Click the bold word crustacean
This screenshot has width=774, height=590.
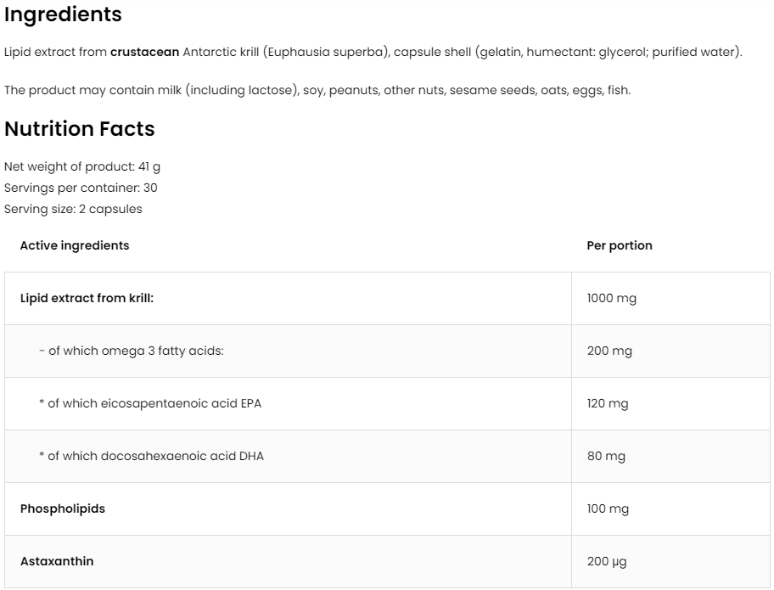coord(144,53)
